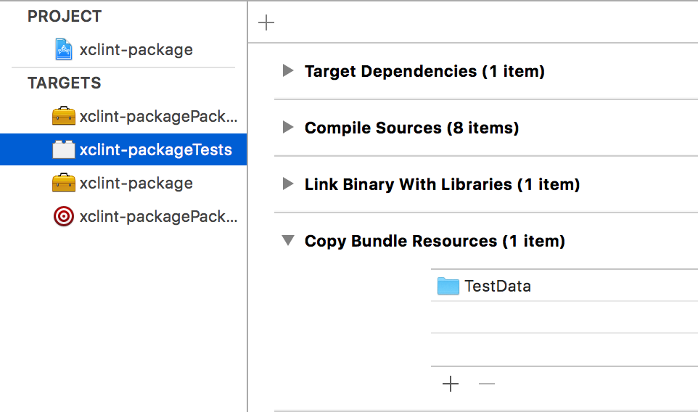Expand the Compile Sources disclosure triangle
This screenshot has width=698, height=412.
288,128
